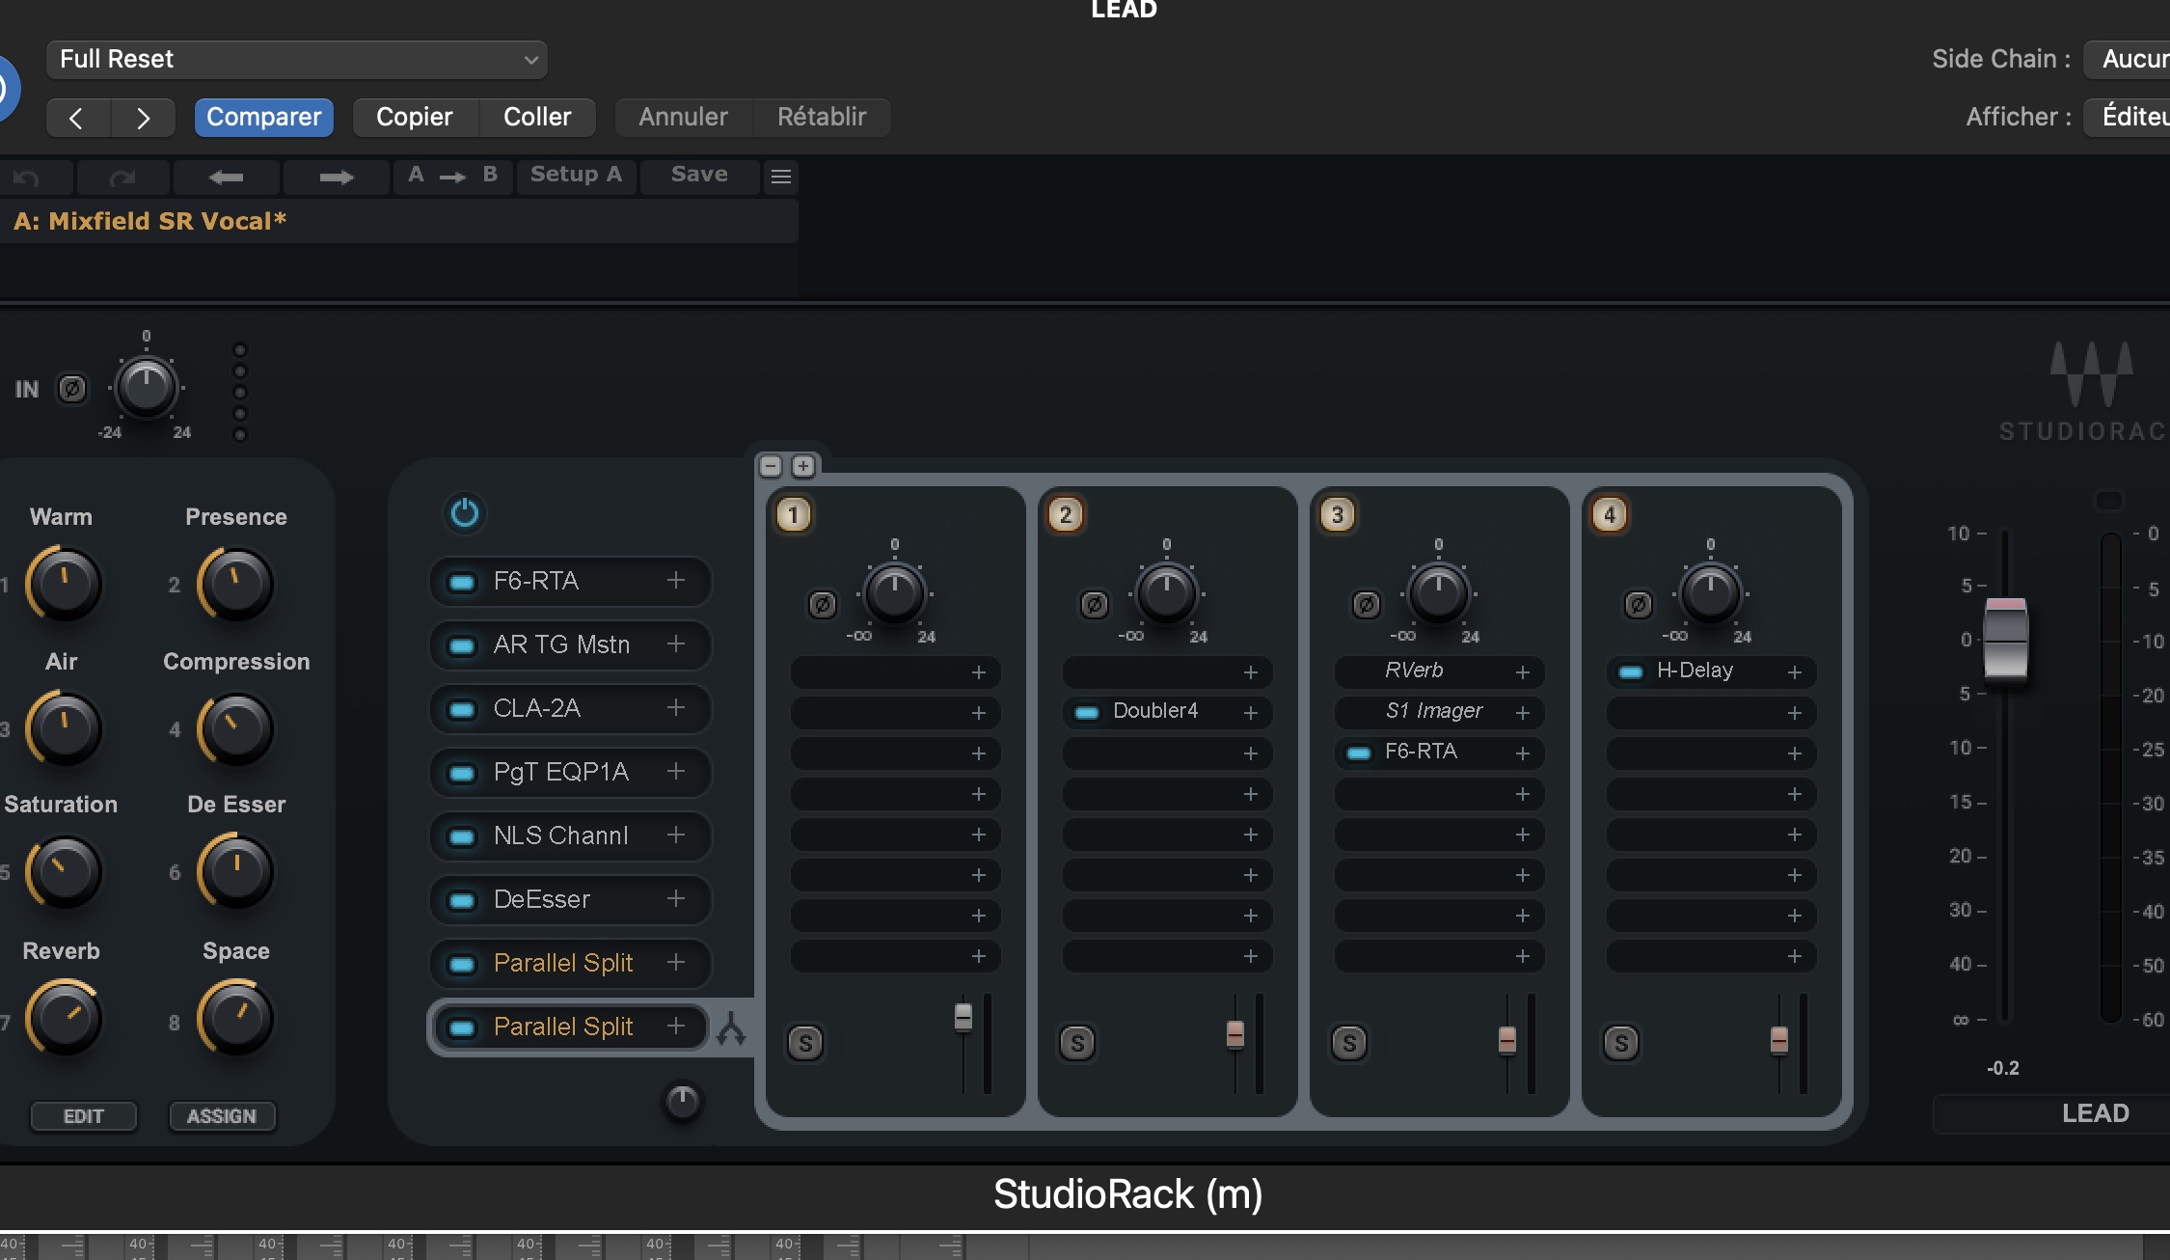Click the redo arrow in the preset bar

tap(122, 177)
